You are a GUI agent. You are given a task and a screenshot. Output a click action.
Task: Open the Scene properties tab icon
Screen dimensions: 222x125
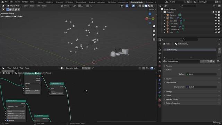click(x=160, y=62)
